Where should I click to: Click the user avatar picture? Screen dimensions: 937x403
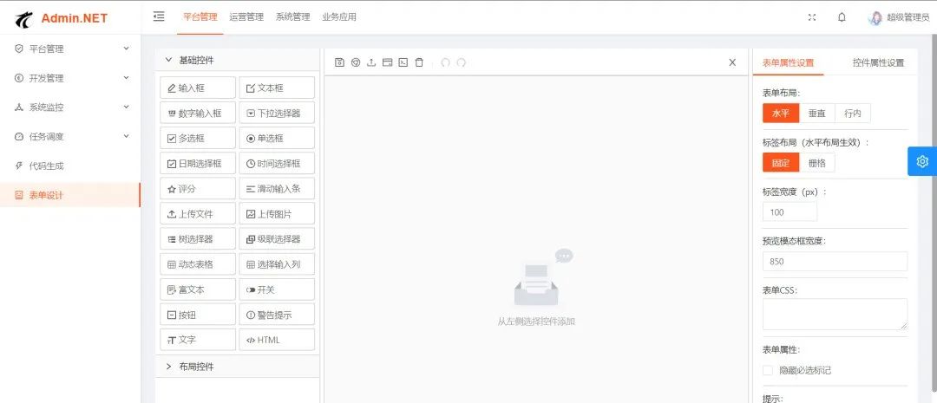click(x=875, y=18)
